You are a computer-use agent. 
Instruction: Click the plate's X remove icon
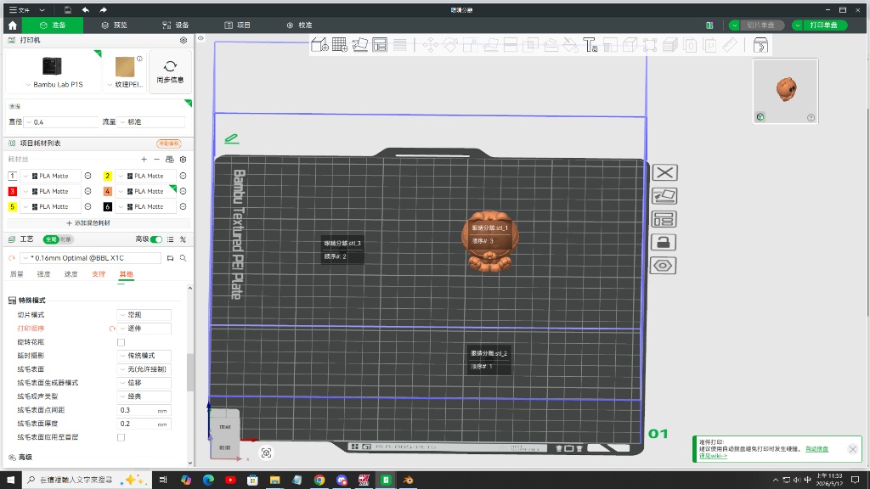[664, 173]
